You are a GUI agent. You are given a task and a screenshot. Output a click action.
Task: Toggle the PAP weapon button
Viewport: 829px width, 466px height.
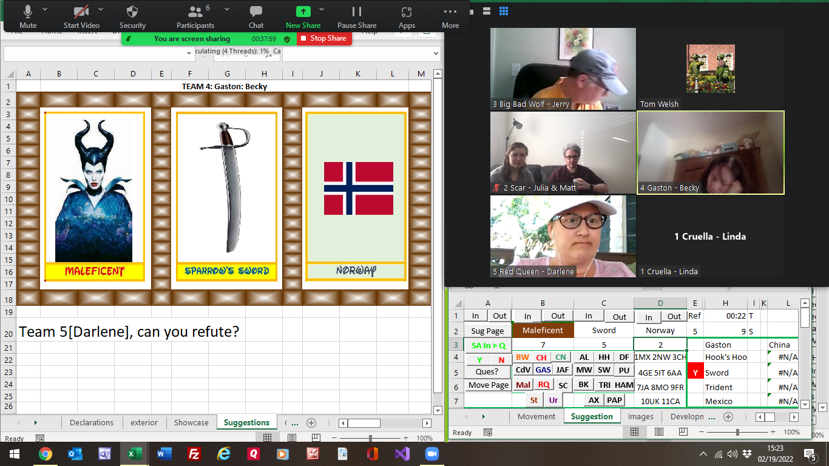tap(615, 400)
